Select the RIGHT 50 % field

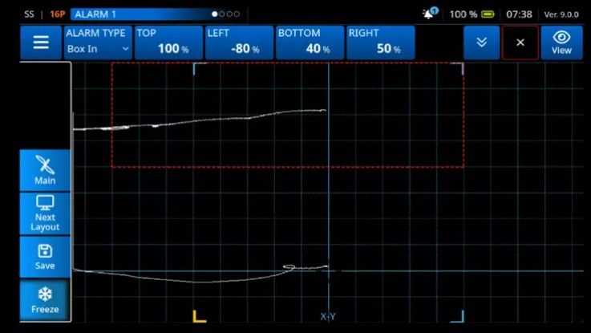[381, 43]
